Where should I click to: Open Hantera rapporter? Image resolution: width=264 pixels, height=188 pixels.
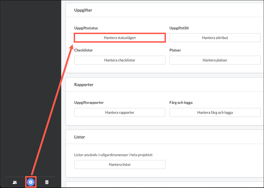[120, 112]
